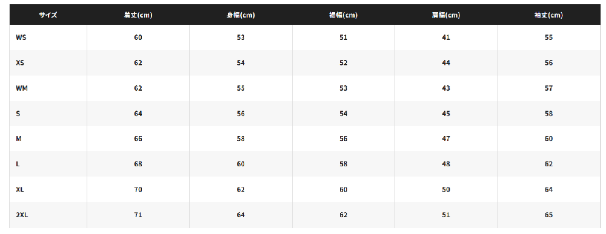Click the WM size row label
Screen dimensions: 606x234
point(22,88)
